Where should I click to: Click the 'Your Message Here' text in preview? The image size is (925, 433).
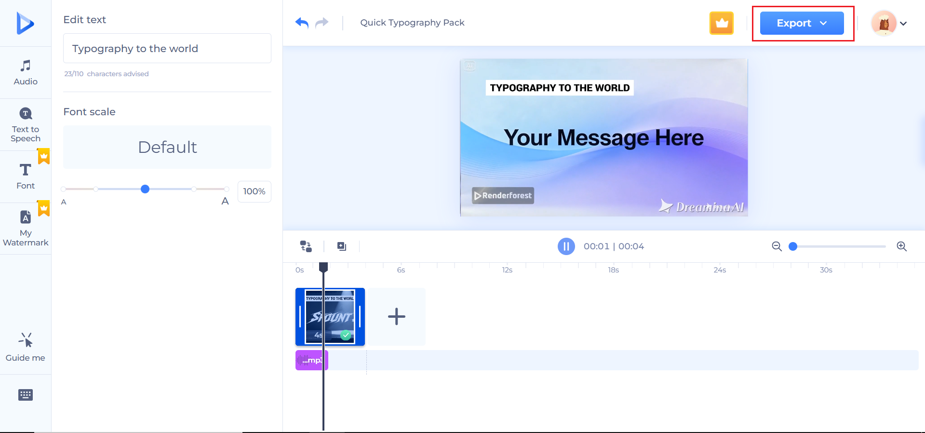click(603, 138)
